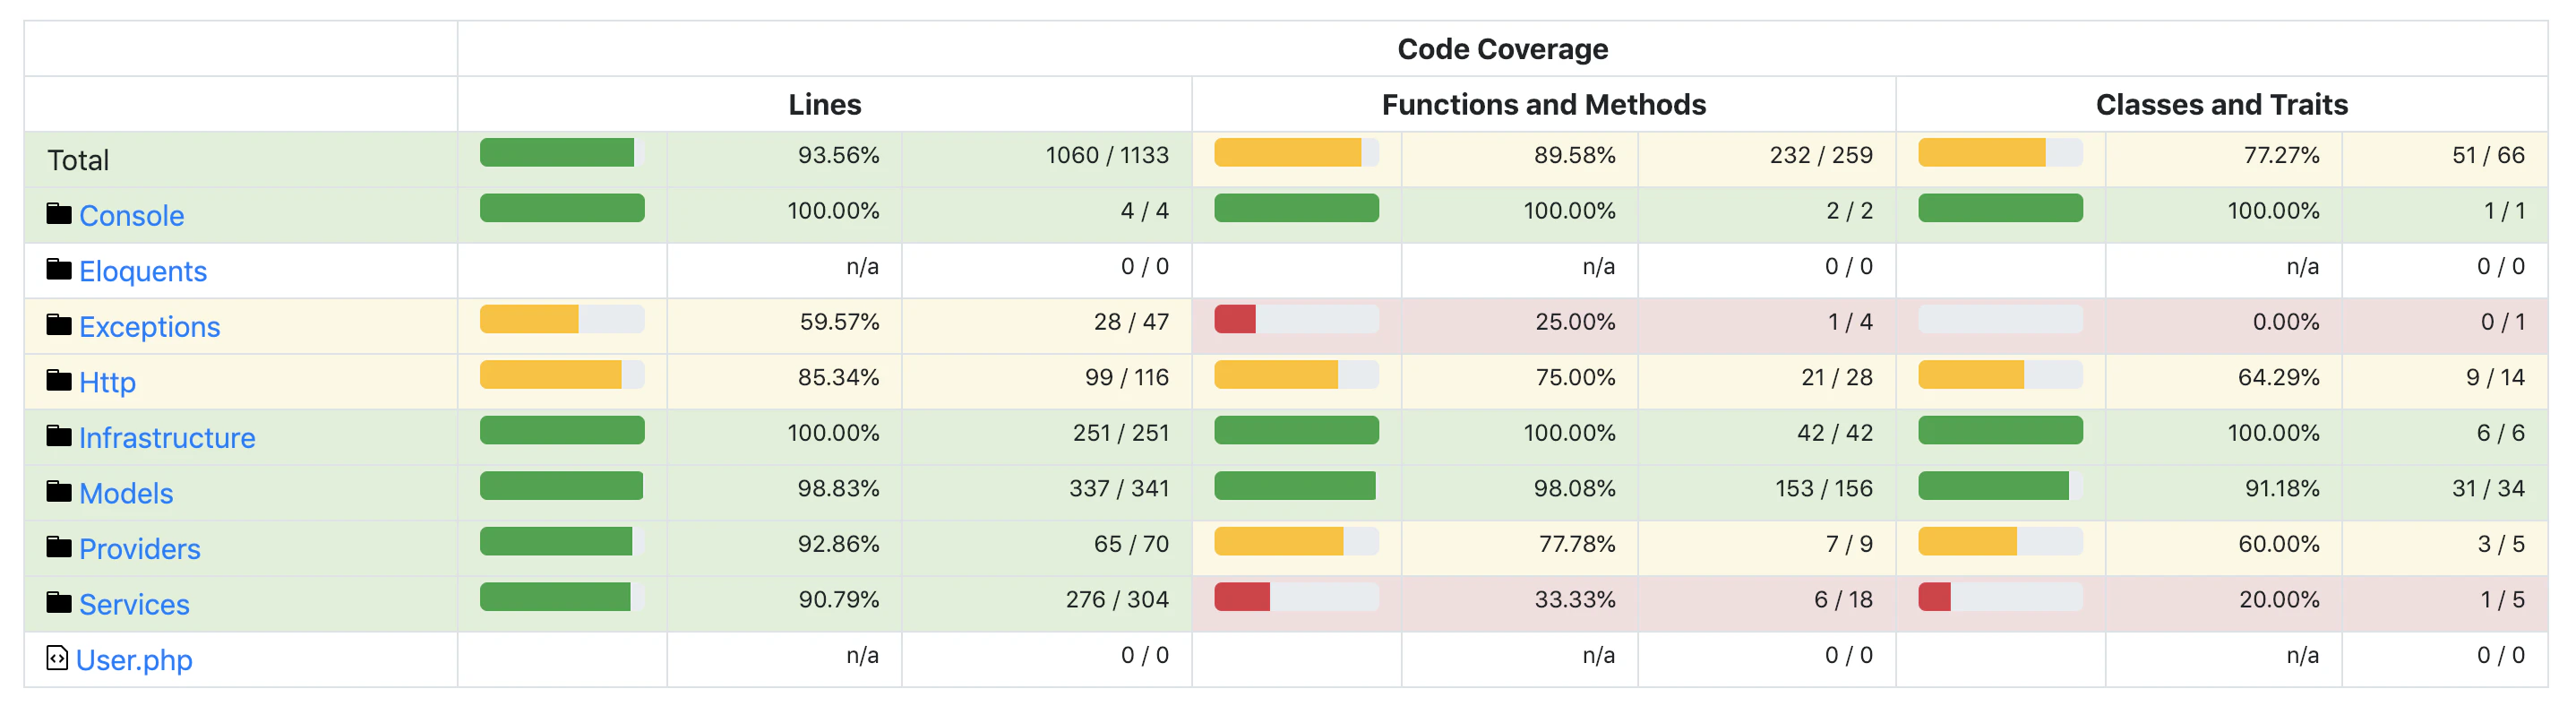This screenshot has width=2576, height=706.
Task: Click the 251 / 251 Infrastructure lines count
Action: pyautogui.click(x=1121, y=433)
